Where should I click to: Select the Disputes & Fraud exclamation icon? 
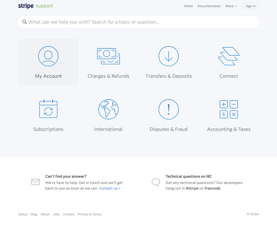click(x=169, y=109)
